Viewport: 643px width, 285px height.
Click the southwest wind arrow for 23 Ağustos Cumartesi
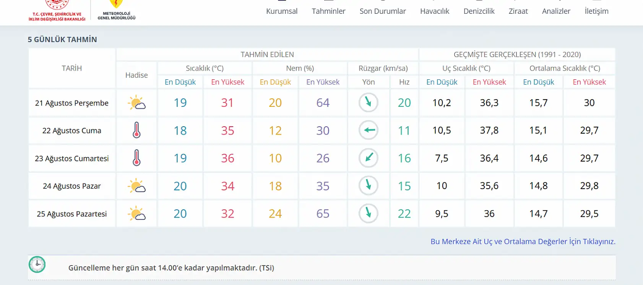pos(368,158)
